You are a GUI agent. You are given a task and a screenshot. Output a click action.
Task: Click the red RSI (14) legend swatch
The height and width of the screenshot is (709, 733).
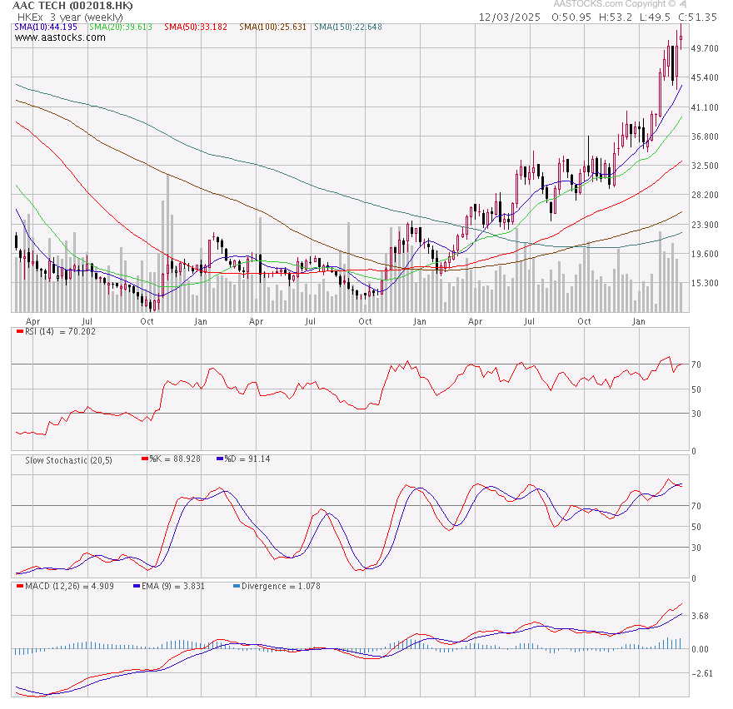pyautogui.click(x=19, y=332)
